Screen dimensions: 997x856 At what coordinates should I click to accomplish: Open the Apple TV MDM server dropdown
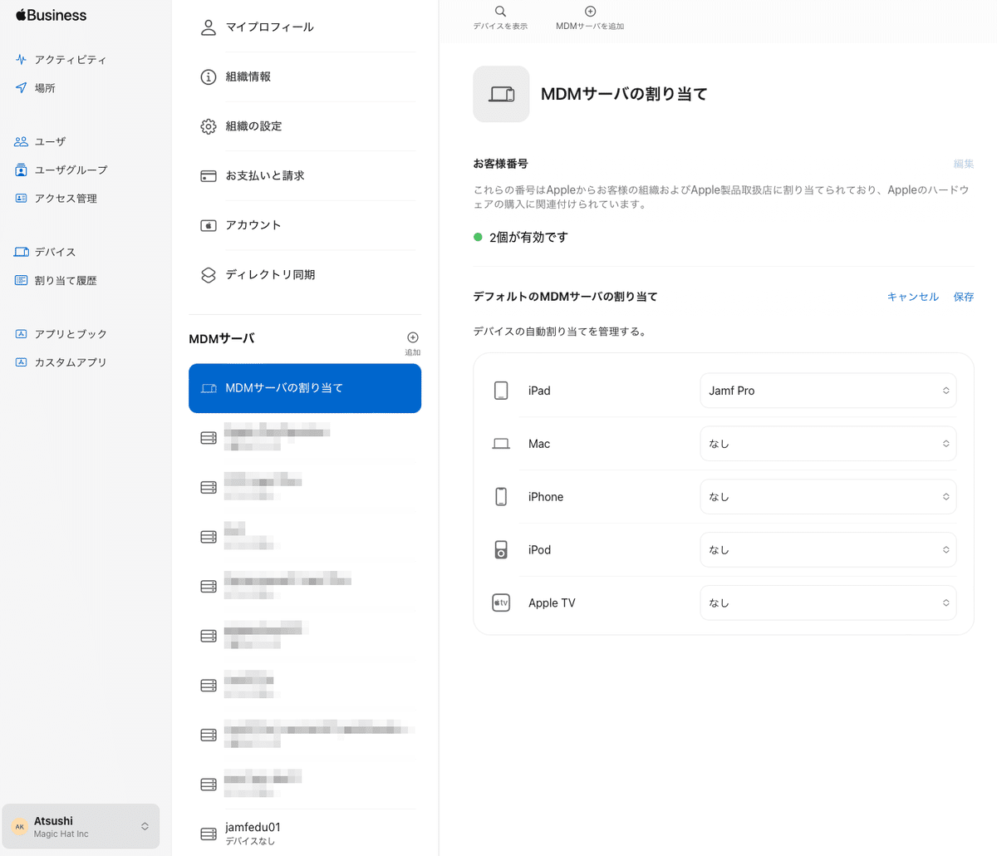coord(828,603)
